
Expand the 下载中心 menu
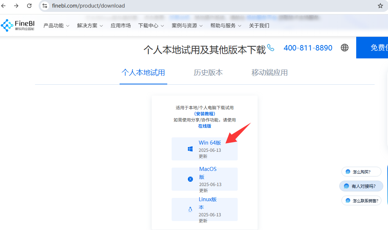[151, 26]
